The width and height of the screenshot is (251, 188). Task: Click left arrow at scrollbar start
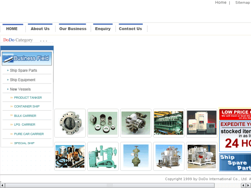[2, 186]
